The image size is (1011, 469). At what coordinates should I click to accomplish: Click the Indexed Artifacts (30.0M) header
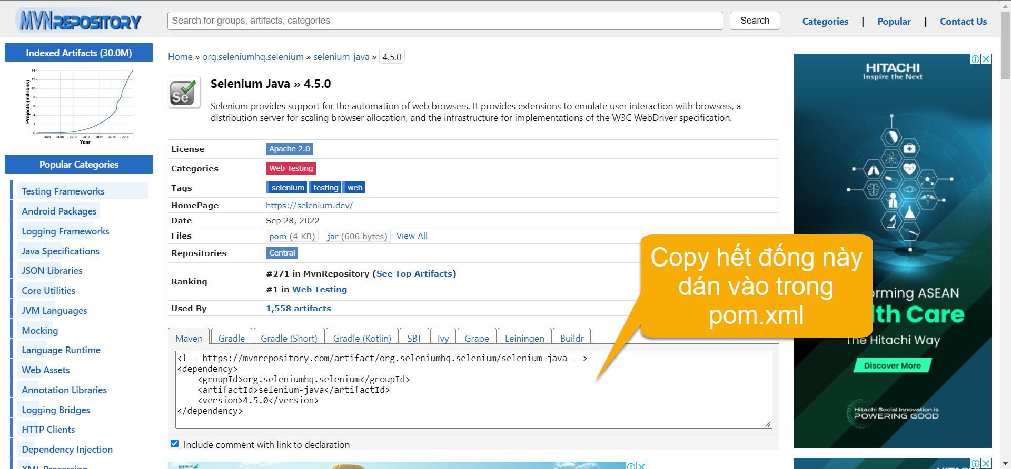point(79,53)
